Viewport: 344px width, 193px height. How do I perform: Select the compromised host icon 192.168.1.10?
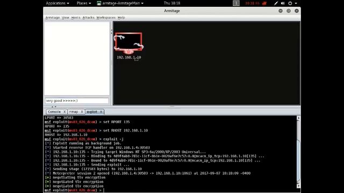pyautogui.click(x=128, y=43)
